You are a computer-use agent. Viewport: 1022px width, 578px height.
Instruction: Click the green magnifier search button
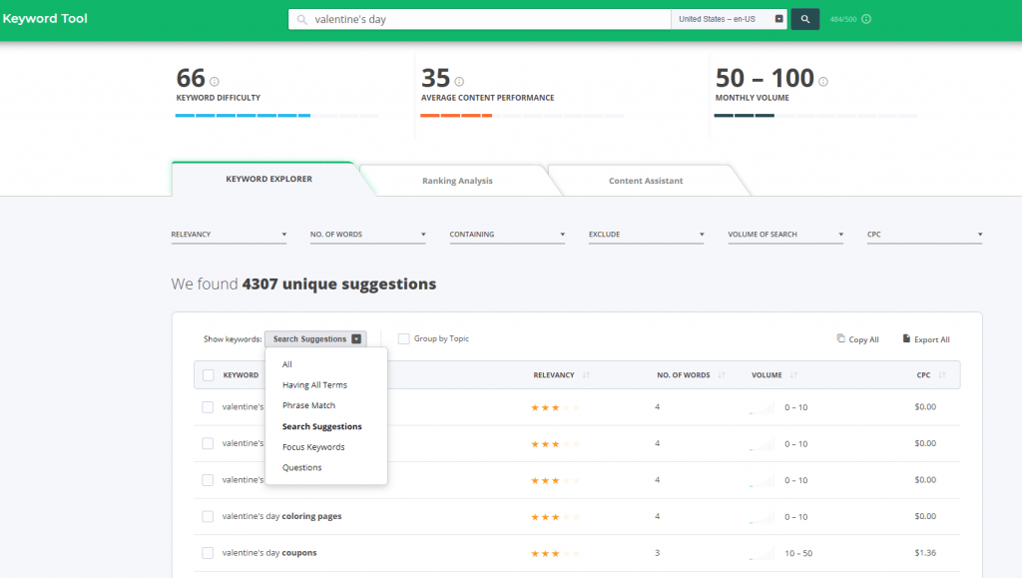pyautogui.click(x=804, y=19)
